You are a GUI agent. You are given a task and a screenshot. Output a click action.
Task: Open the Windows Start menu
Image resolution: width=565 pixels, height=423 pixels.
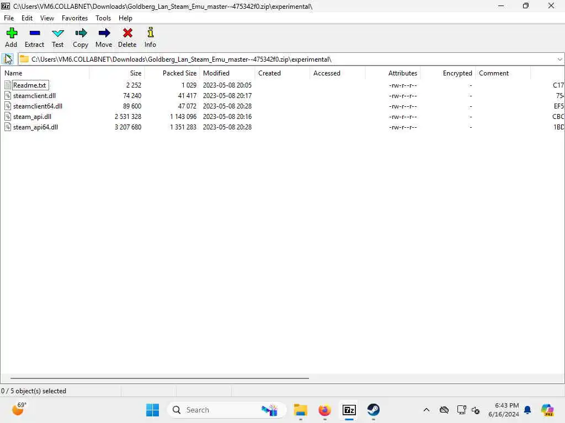(x=152, y=410)
